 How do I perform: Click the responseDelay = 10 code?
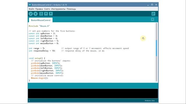click(42, 51)
